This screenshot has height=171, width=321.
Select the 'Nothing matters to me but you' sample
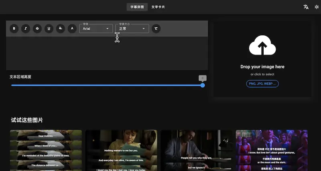point(121,150)
